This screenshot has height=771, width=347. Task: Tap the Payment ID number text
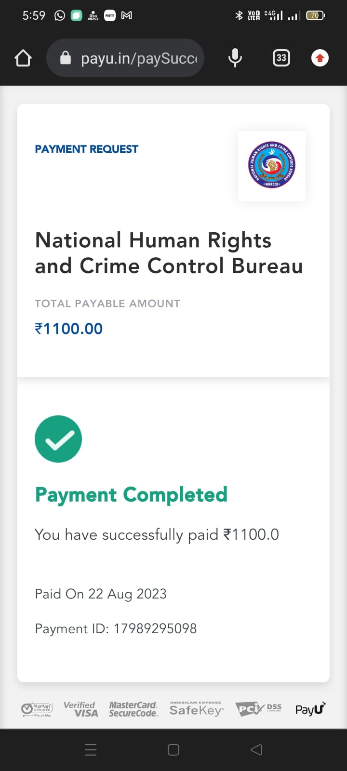(155, 628)
